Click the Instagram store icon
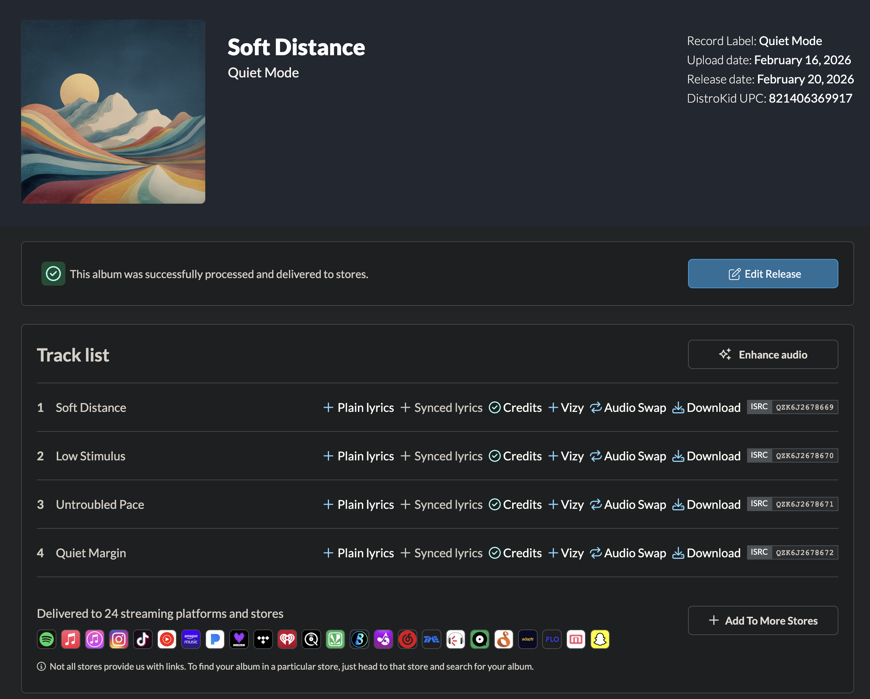The height and width of the screenshot is (699, 870). [119, 639]
